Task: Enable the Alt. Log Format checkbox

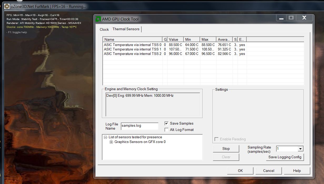Action: [x=166, y=130]
